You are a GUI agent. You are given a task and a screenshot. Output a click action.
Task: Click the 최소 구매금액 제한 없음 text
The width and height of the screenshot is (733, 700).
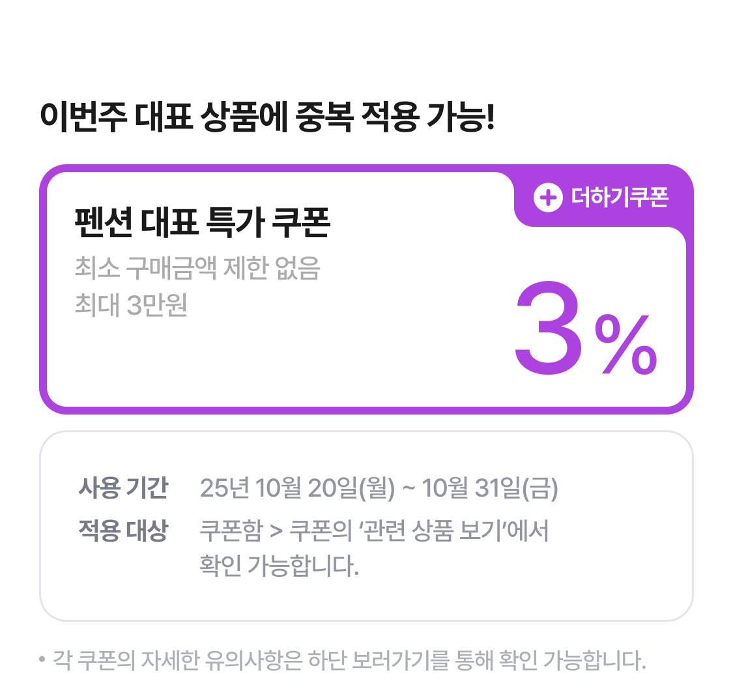pyautogui.click(x=197, y=269)
